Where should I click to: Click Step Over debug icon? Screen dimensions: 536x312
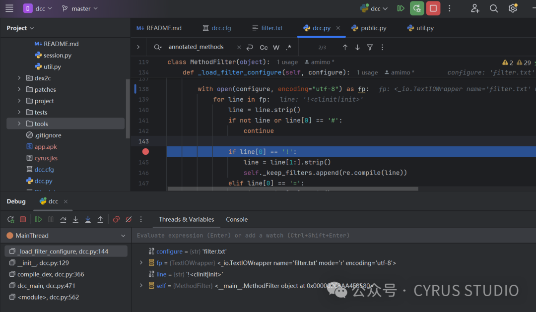[x=63, y=219]
